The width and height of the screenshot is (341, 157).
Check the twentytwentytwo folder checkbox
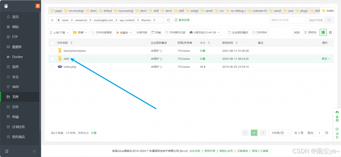(x=52, y=51)
